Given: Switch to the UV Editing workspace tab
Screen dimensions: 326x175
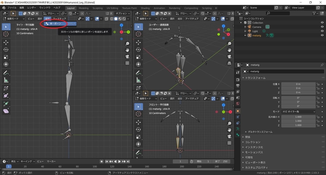Looking at the screenshot, I should [112, 8].
